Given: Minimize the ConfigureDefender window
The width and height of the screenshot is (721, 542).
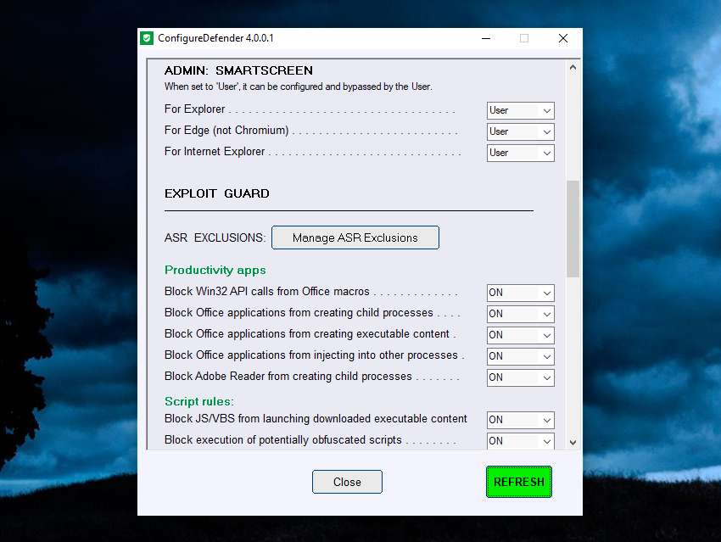Looking at the screenshot, I should click(485, 38).
